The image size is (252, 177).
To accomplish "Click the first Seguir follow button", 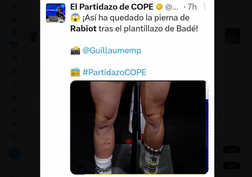I will (232, 150).
